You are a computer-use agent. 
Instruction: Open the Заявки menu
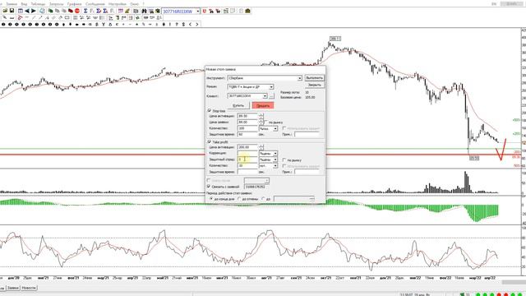pyautogui.click(x=12, y=4)
